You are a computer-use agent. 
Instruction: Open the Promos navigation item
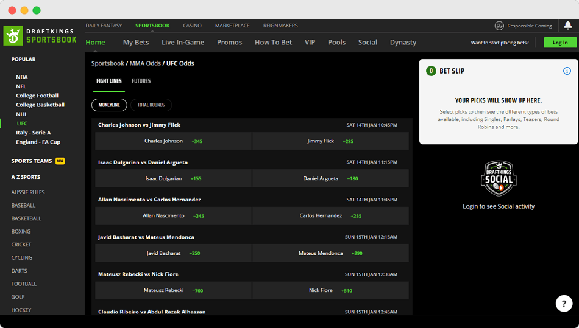pyautogui.click(x=229, y=43)
